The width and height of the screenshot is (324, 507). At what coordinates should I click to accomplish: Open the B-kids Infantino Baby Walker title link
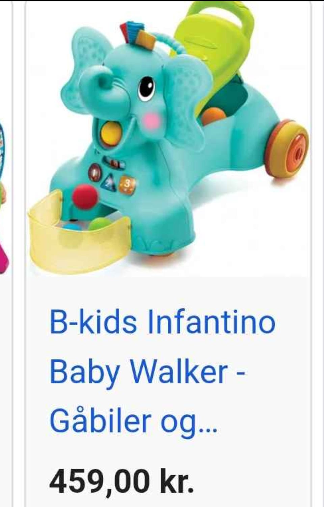(162, 372)
